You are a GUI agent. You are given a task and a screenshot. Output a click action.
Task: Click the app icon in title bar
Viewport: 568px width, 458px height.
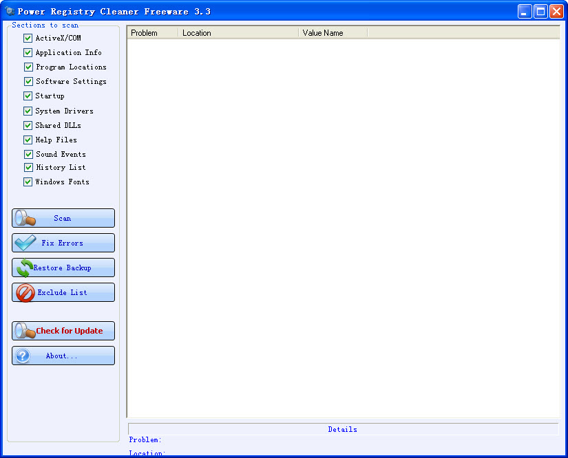(x=10, y=12)
